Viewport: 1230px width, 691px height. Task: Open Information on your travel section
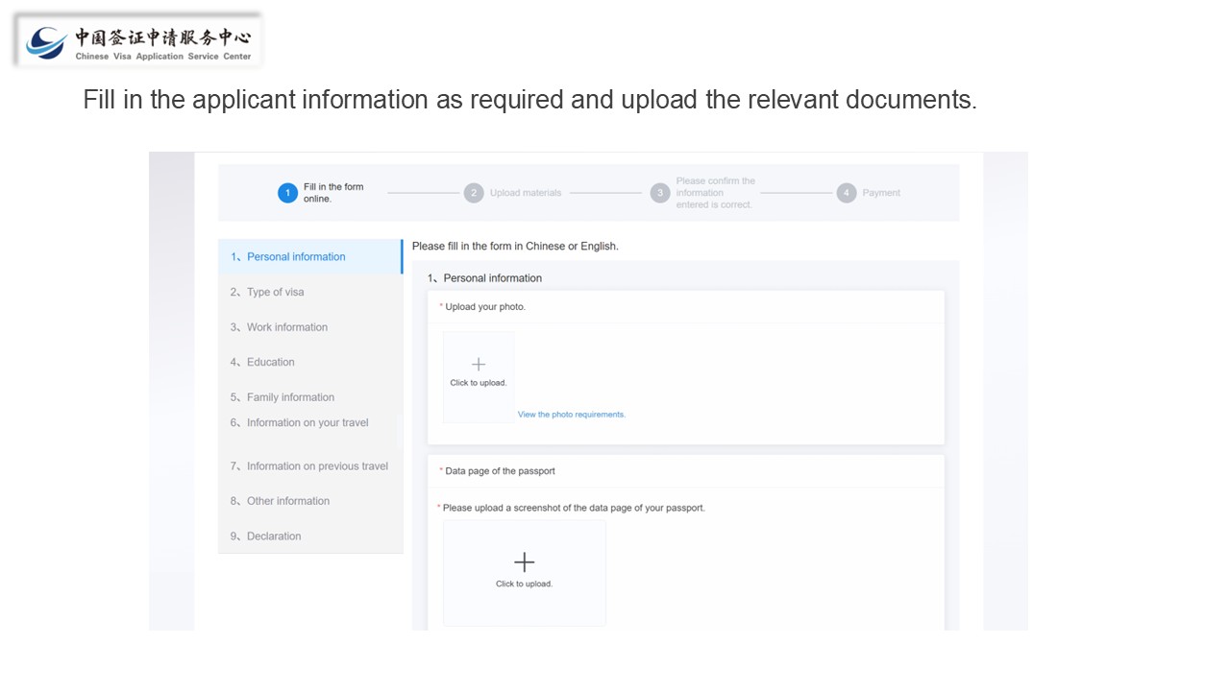pyautogui.click(x=310, y=422)
